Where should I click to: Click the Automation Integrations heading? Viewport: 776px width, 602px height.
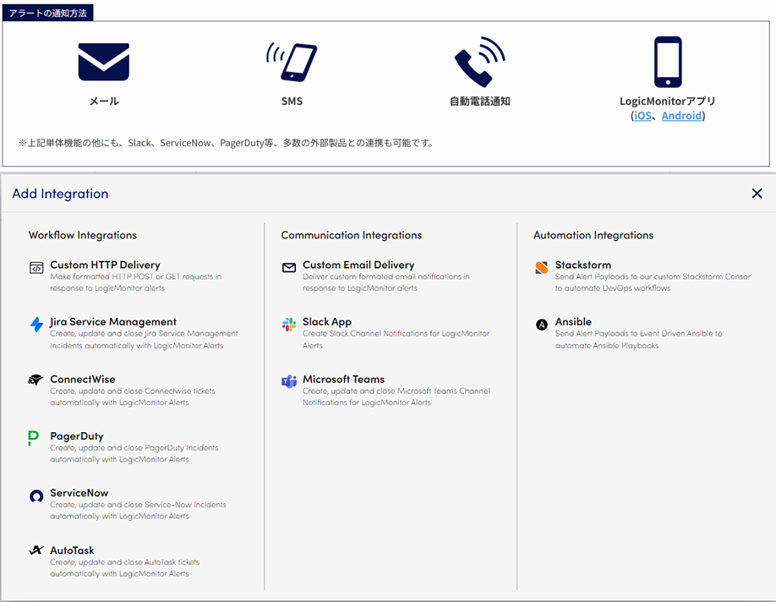click(x=593, y=235)
